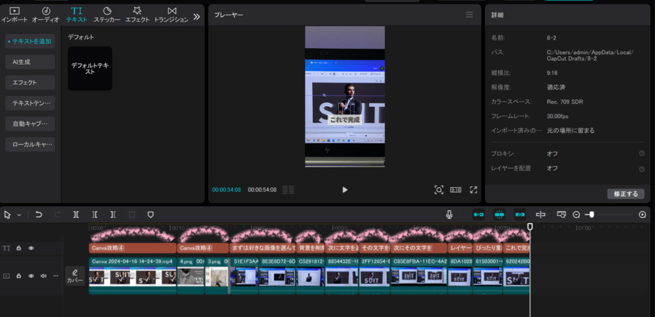Click the grid icon next to the timecode
The width and height of the screenshot is (655, 317).
coord(288,190)
